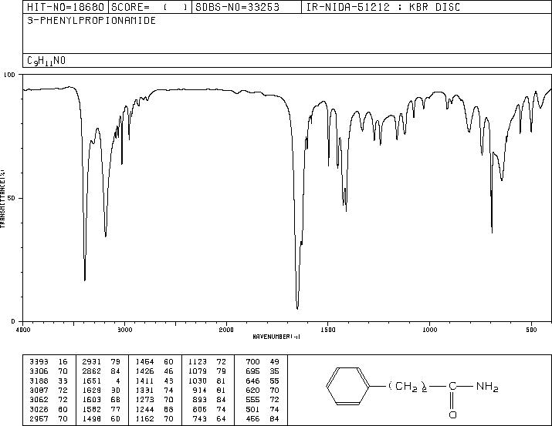
Task: Click the 3-PHENYLPROPIONAMIDE compound name
Action: click(92, 20)
